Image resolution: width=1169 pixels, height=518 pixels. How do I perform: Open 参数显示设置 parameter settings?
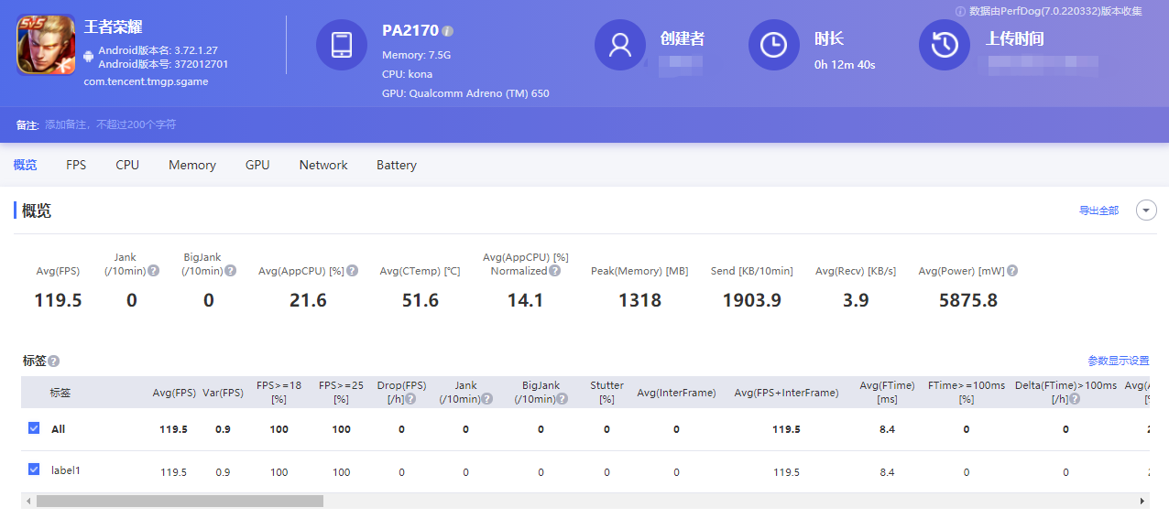[x=1119, y=361]
